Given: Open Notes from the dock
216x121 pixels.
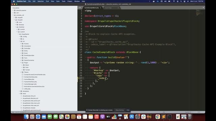Looking at the screenshot, I should click(91, 117).
